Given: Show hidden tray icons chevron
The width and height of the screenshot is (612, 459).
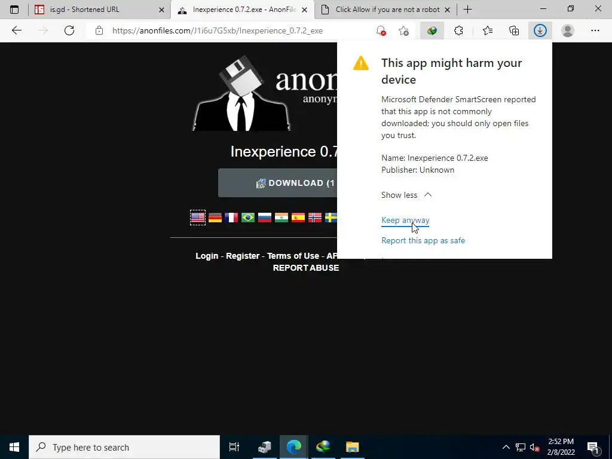Looking at the screenshot, I should tap(506, 447).
